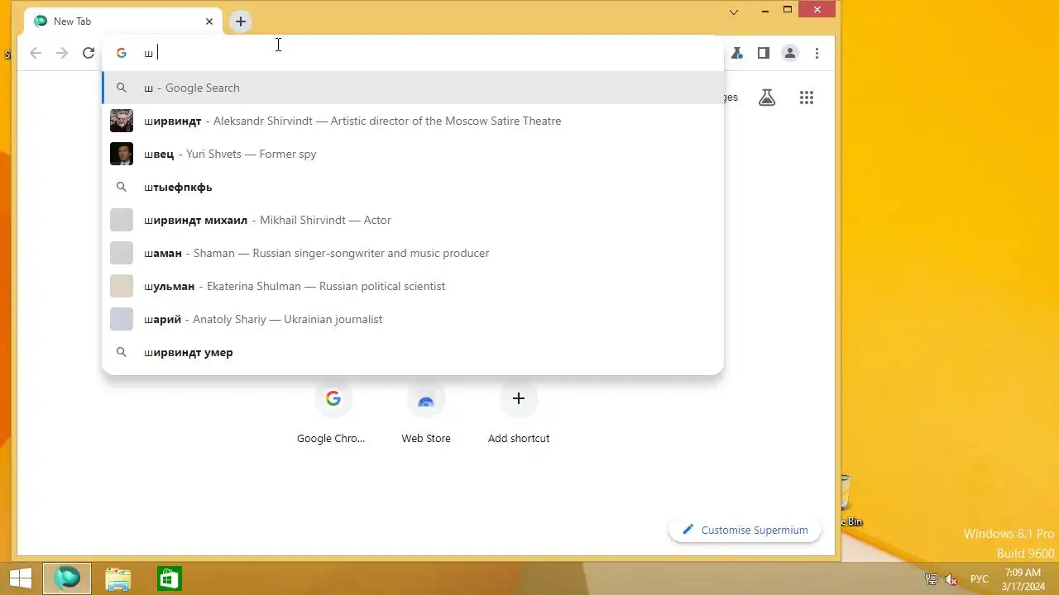The width and height of the screenshot is (1059, 595).
Task: Switch the РУС input language
Action: [980, 579]
